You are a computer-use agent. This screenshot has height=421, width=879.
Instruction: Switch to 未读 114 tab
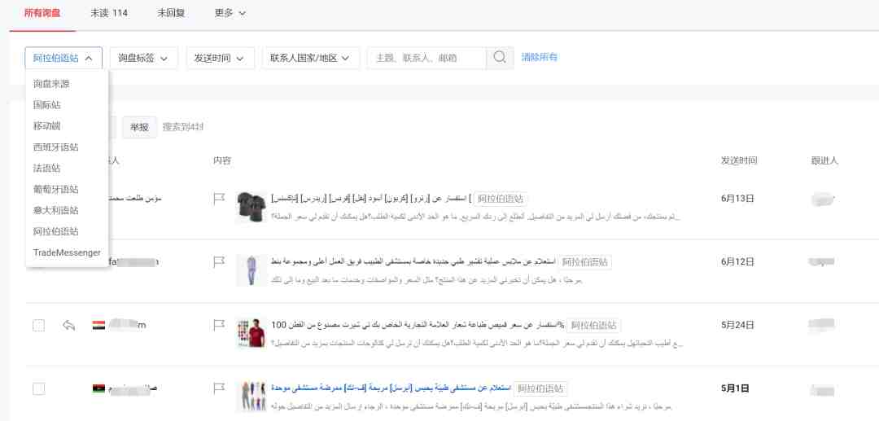[x=109, y=13]
